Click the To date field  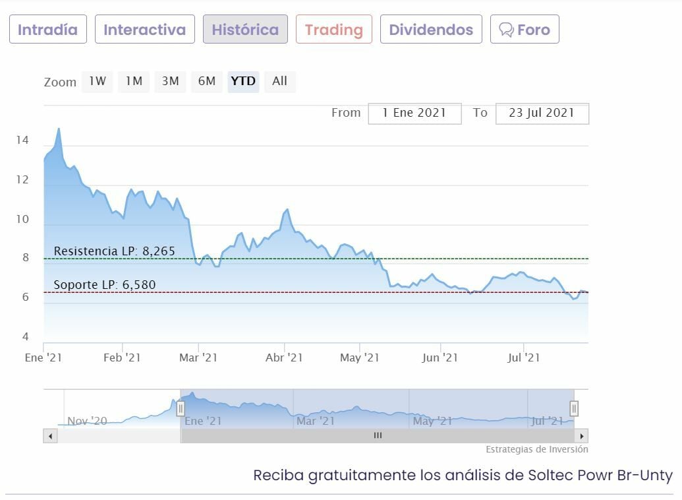coord(542,113)
